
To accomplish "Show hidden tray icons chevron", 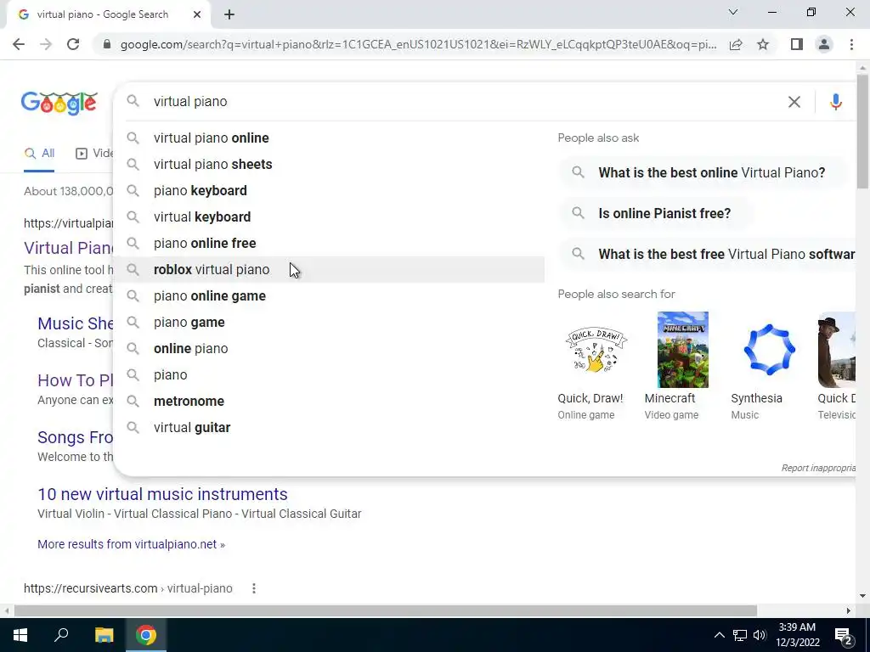I will click(719, 635).
